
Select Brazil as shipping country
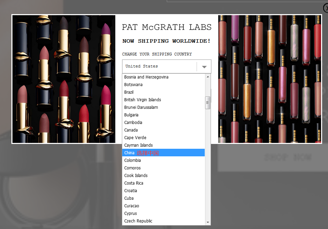point(129,92)
